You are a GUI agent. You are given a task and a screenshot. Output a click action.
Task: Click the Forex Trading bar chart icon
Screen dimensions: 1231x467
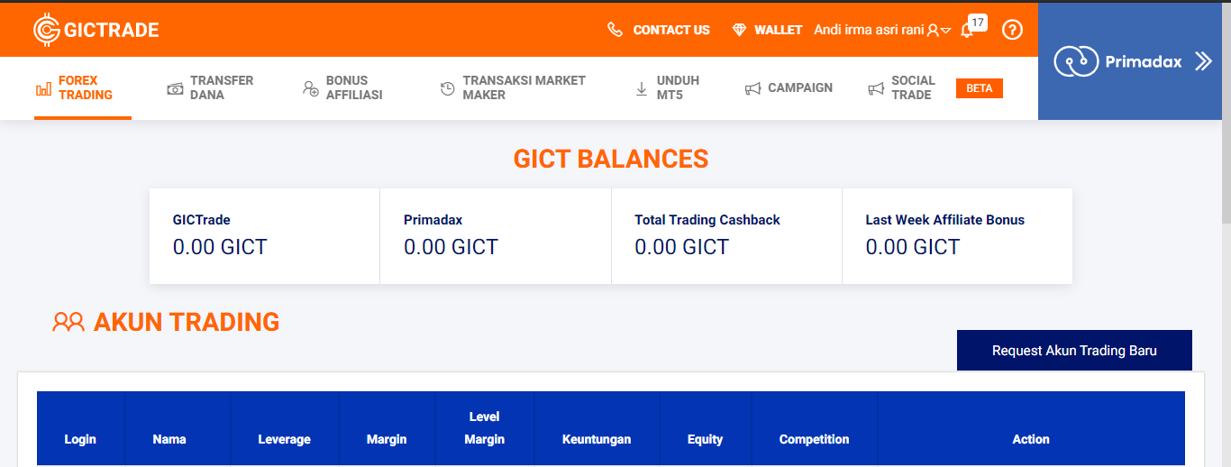point(43,88)
